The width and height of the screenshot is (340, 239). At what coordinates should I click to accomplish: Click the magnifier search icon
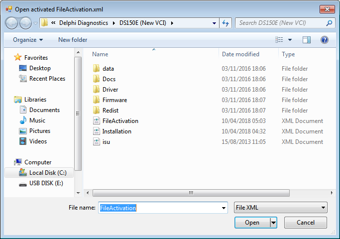pyautogui.click(x=329, y=23)
